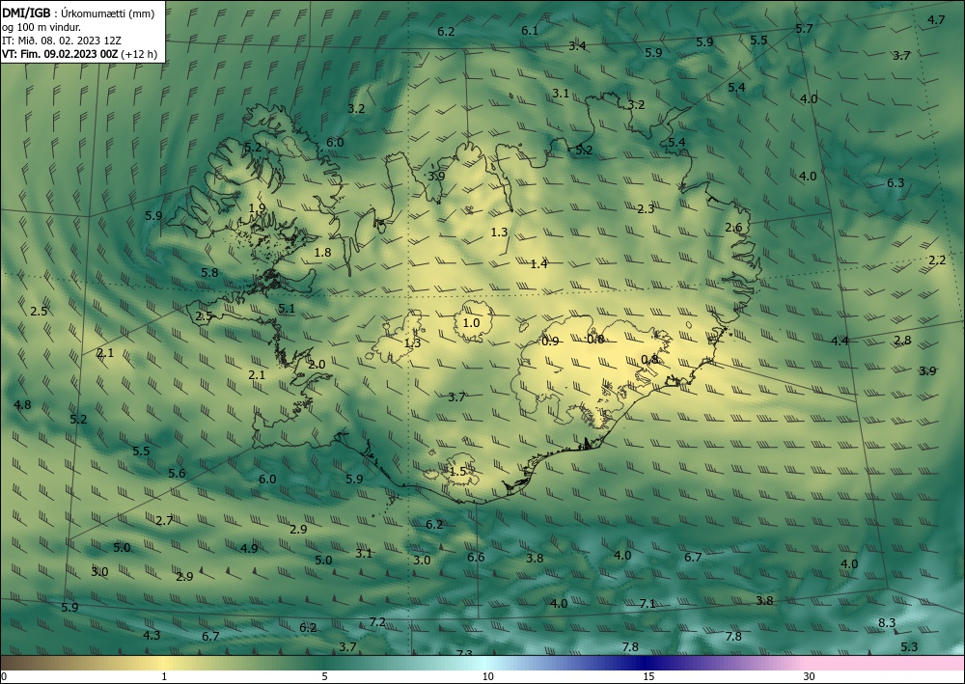
Task: Pick the pink end of the colour bar
Action: click(886, 663)
